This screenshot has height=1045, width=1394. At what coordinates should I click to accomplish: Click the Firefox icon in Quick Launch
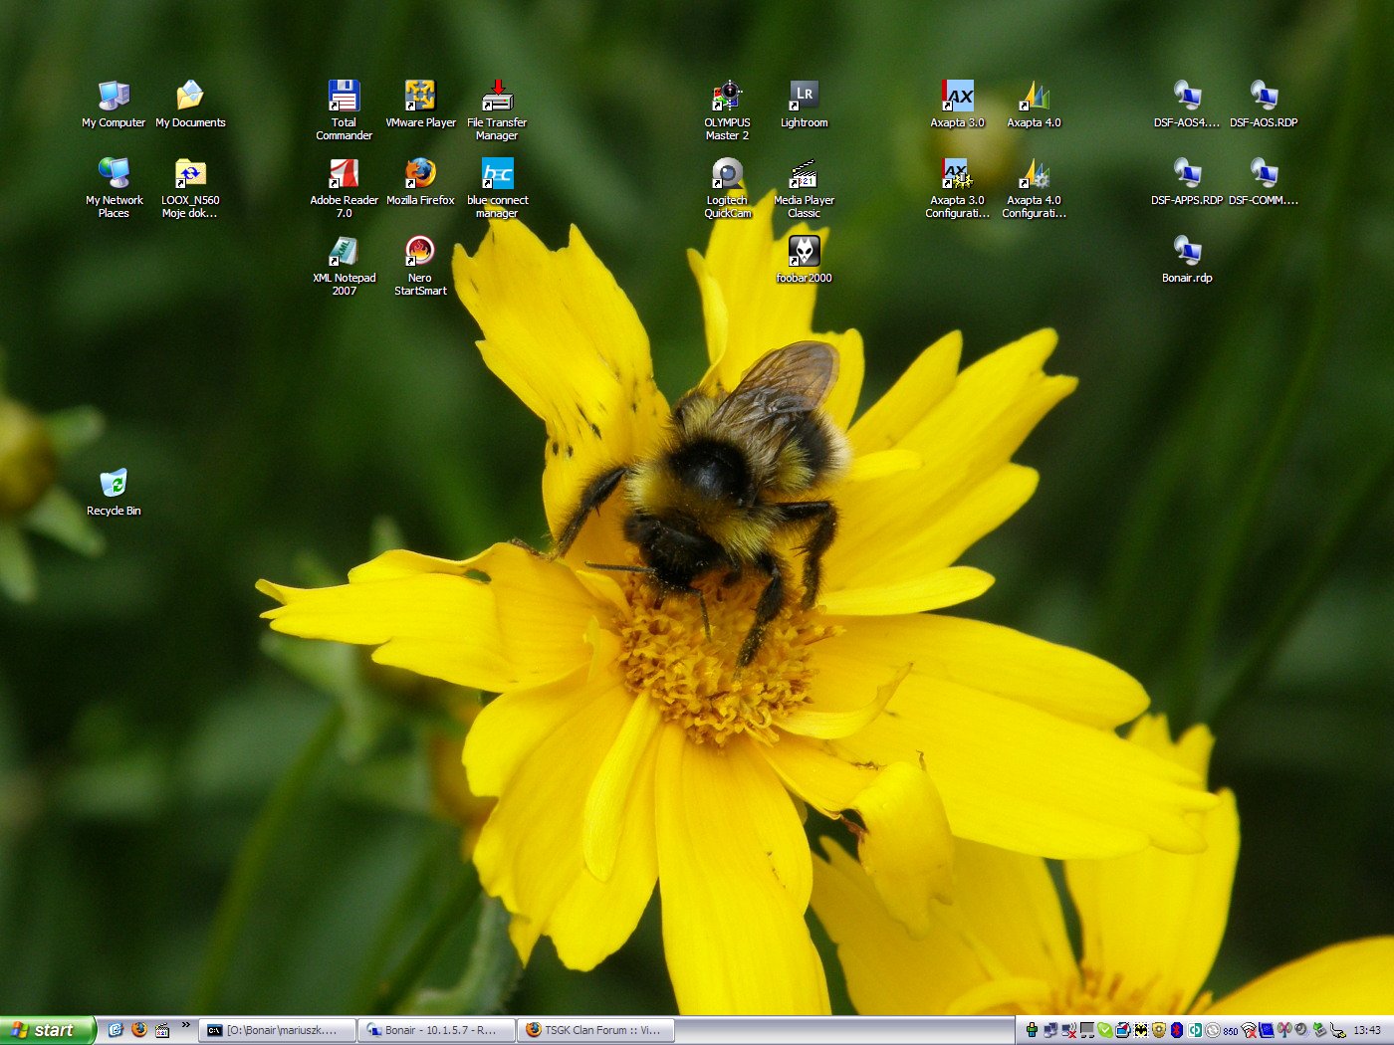pos(139,1030)
